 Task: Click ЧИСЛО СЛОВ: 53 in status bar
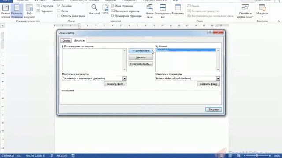(x=36, y=156)
